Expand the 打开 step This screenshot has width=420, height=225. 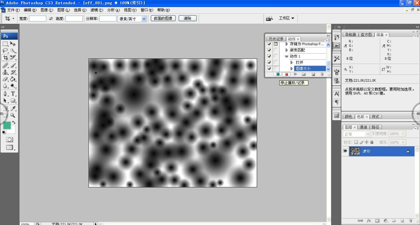292,62
